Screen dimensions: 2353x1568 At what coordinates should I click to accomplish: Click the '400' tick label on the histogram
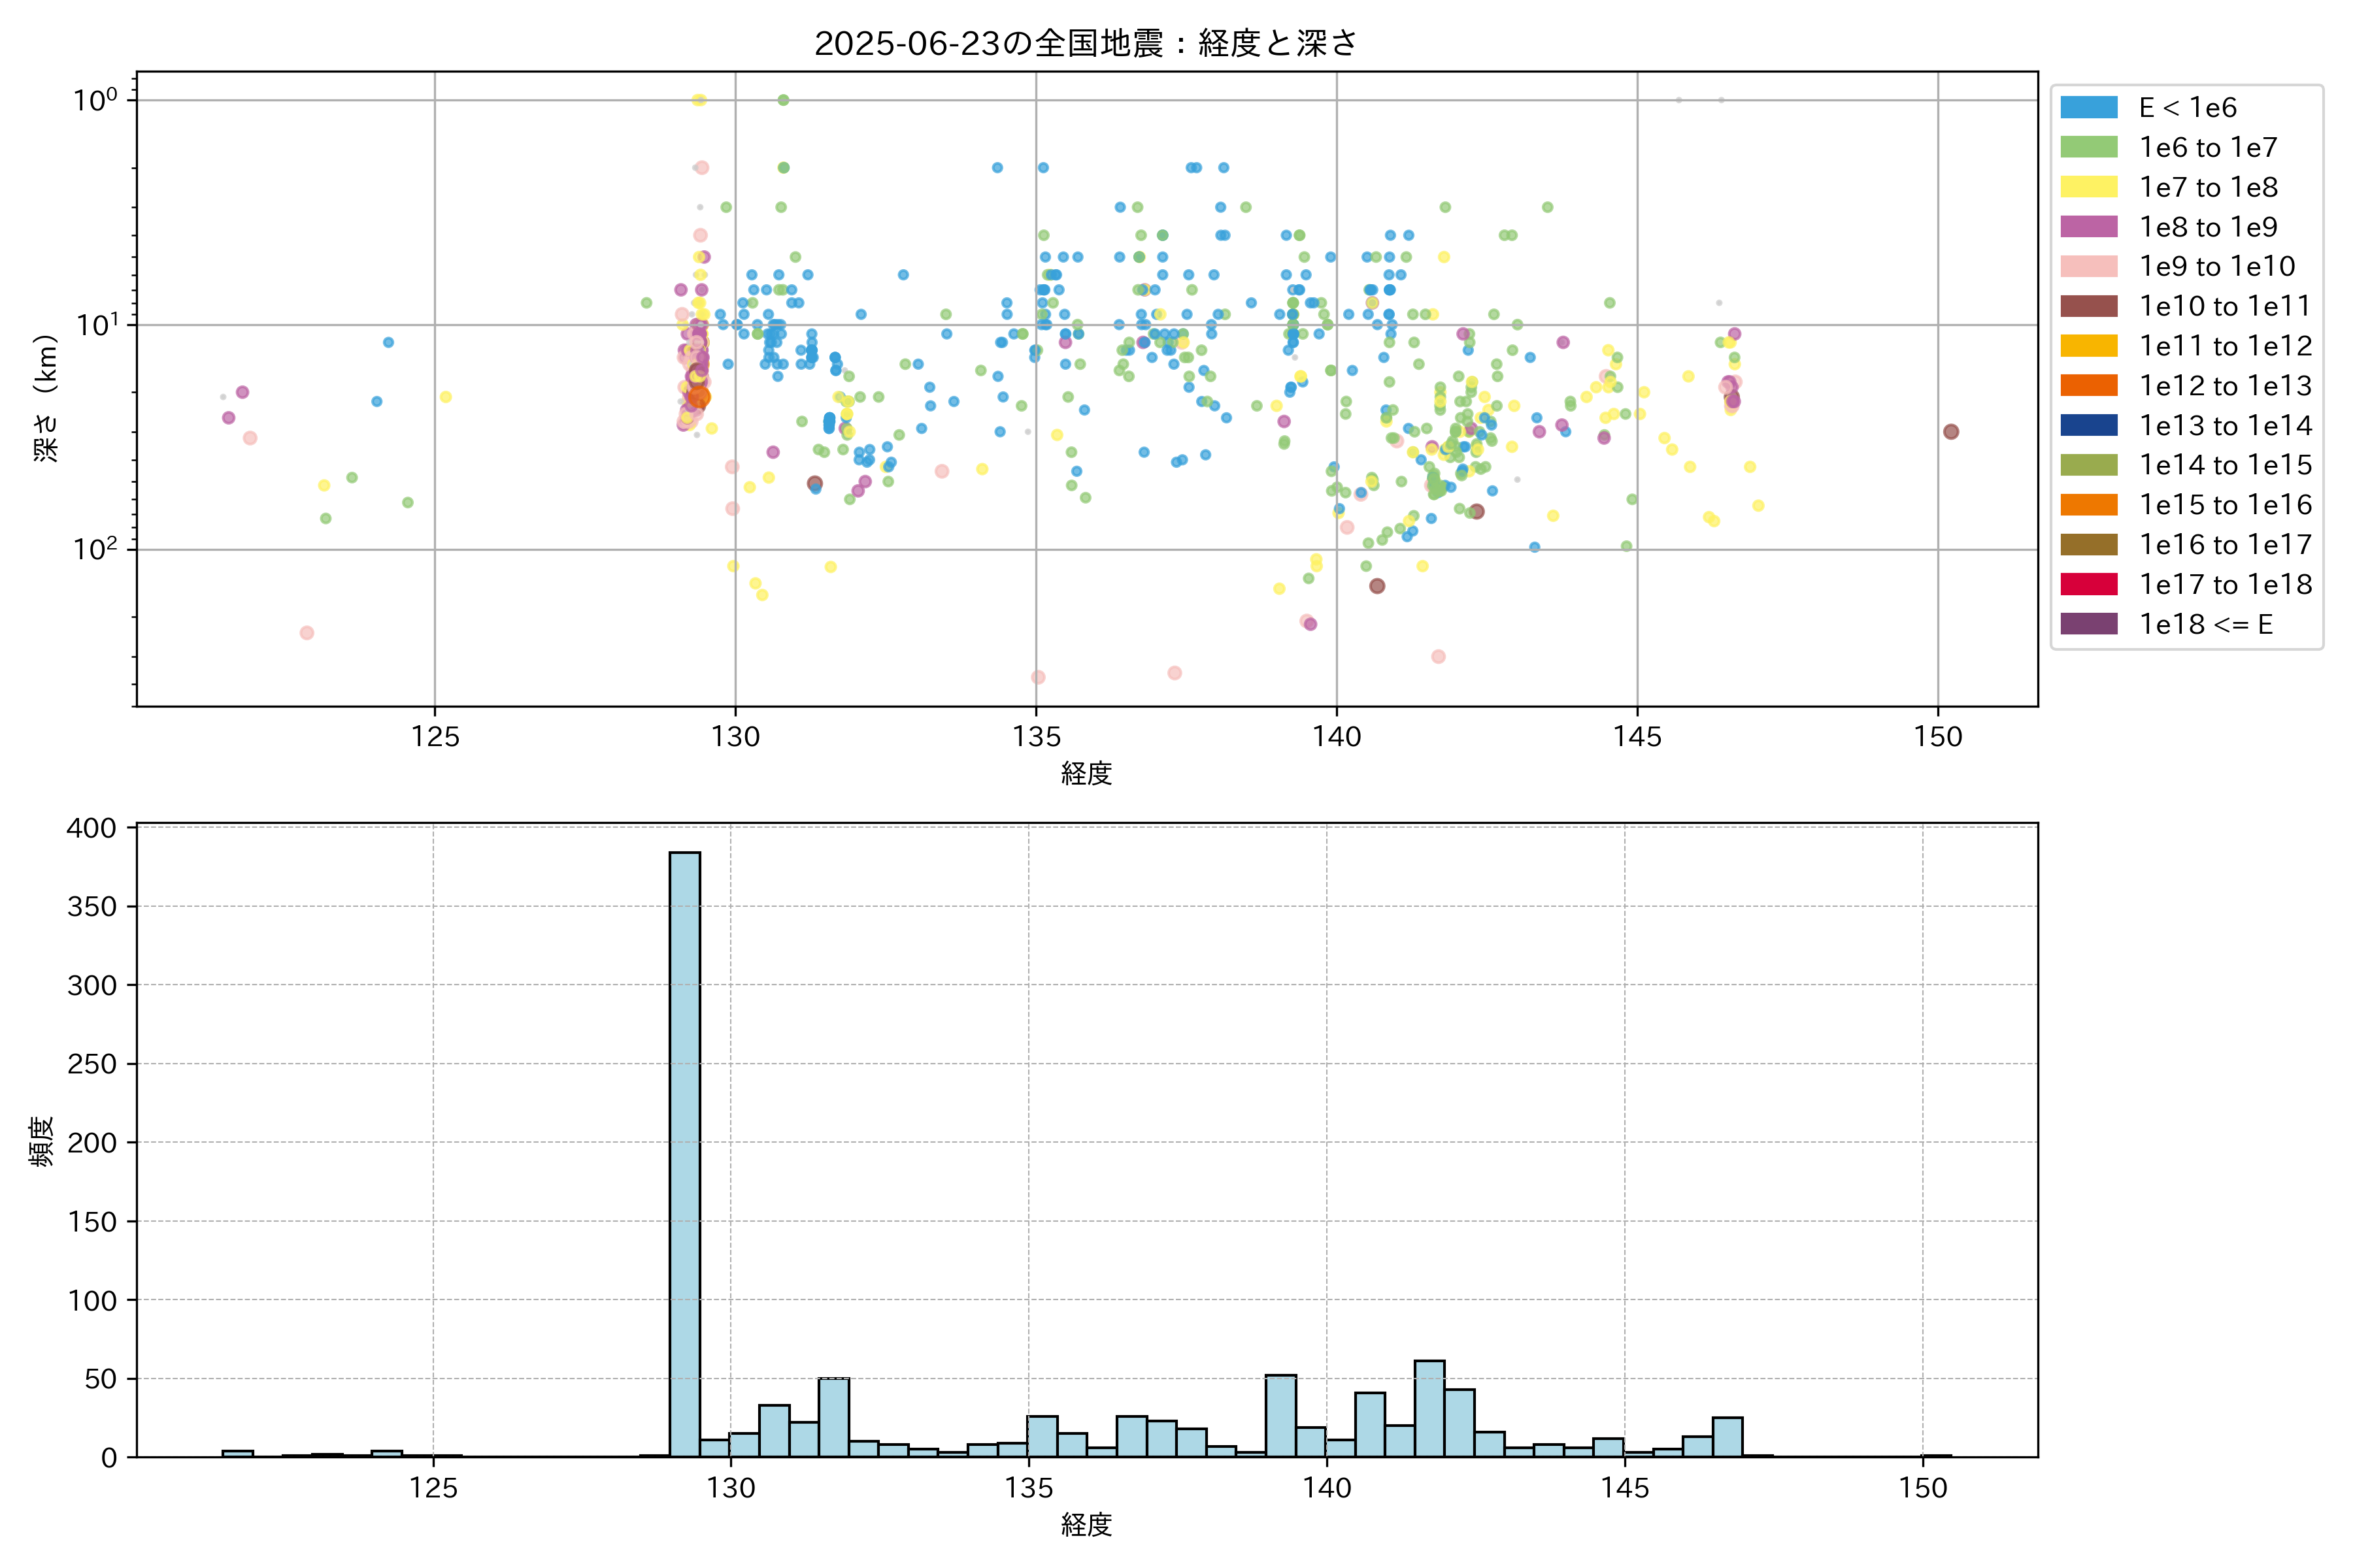[x=91, y=828]
